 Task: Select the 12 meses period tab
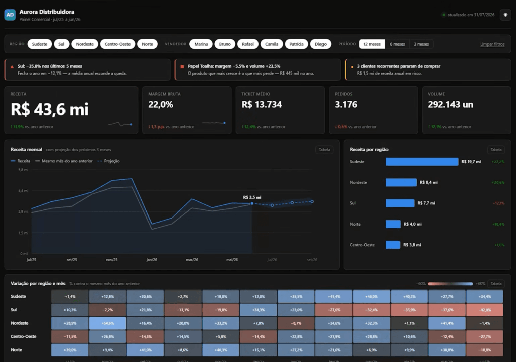(372, 44)
